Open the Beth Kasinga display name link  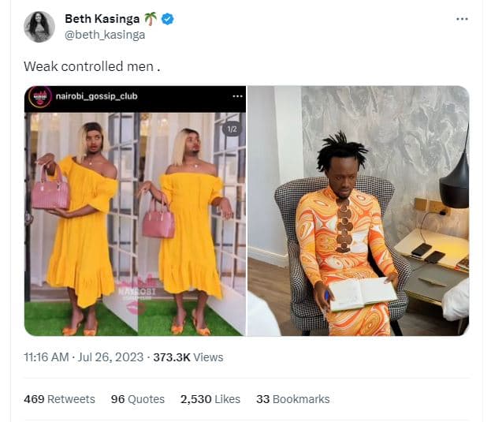pos(102,19)
